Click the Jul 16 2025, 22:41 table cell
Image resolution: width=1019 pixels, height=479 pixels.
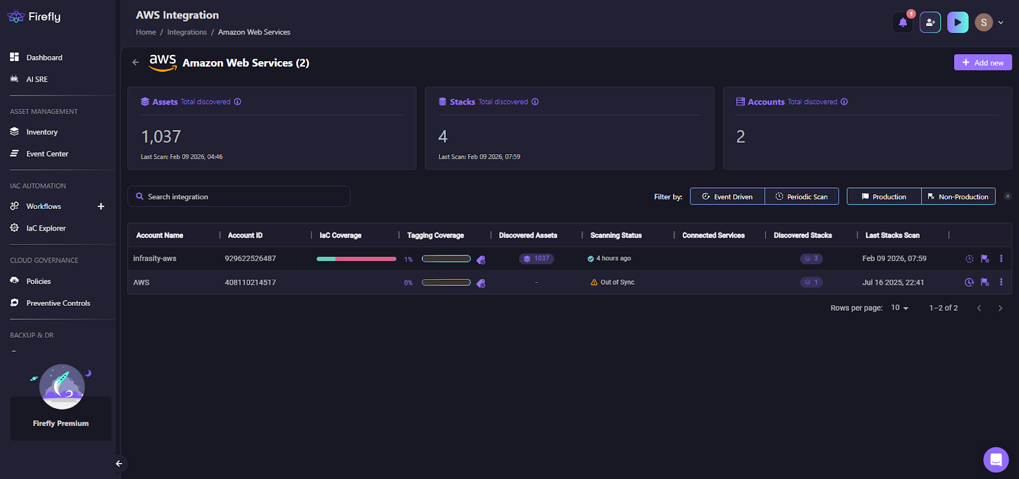point(893,282)
